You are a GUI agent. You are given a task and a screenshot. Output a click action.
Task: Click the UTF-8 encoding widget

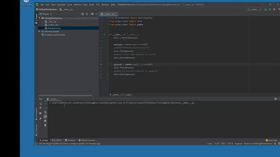point(230,143)
